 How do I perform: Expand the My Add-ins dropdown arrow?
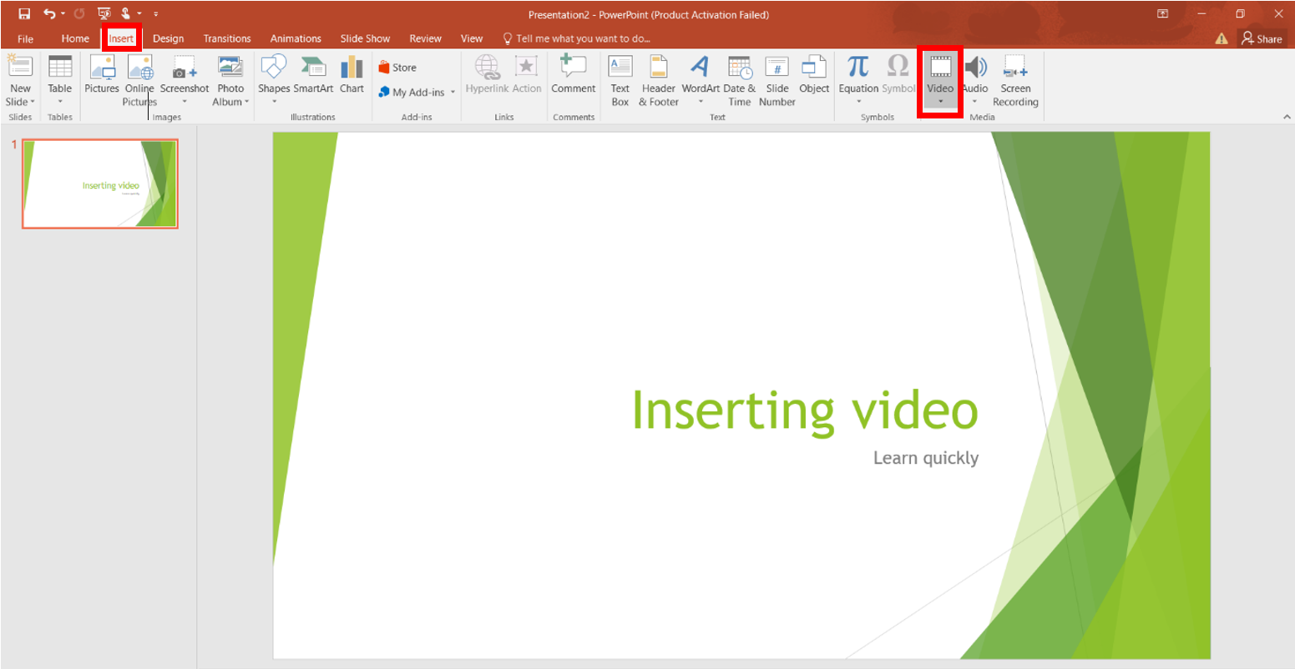coord(453,93)
